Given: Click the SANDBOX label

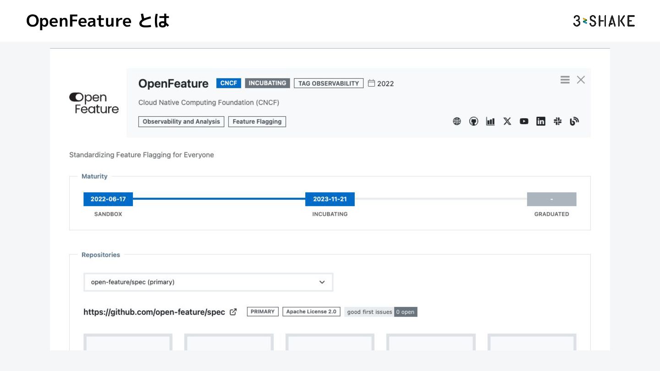Looking at the screenshot, I should click(108, 214).
